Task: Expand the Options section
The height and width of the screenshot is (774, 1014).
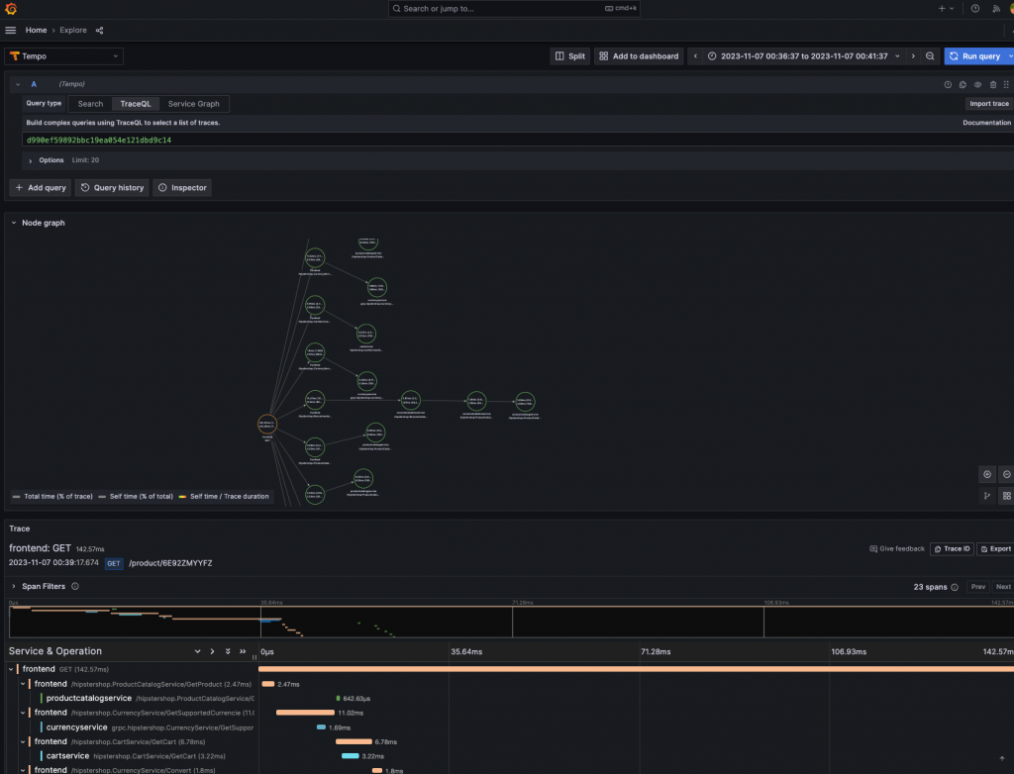Action: (31, 160)
